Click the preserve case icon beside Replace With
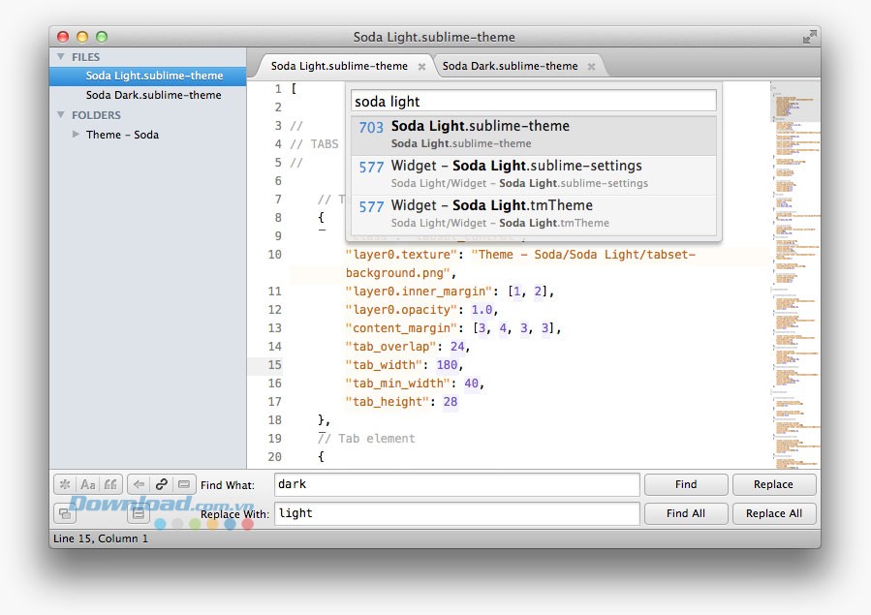 click(65, 513)
